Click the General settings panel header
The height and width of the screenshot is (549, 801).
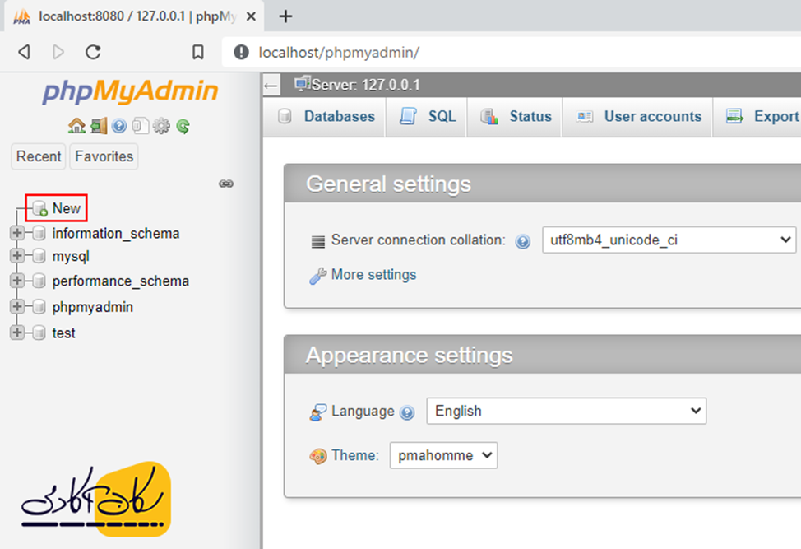point(543,184)
